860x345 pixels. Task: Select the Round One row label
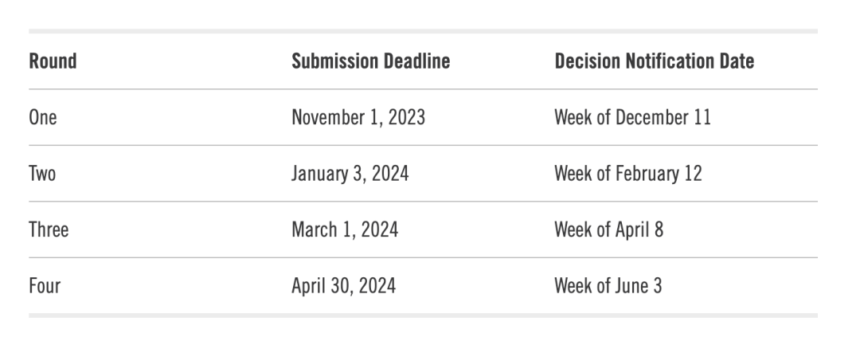click(x=43, y=118)
